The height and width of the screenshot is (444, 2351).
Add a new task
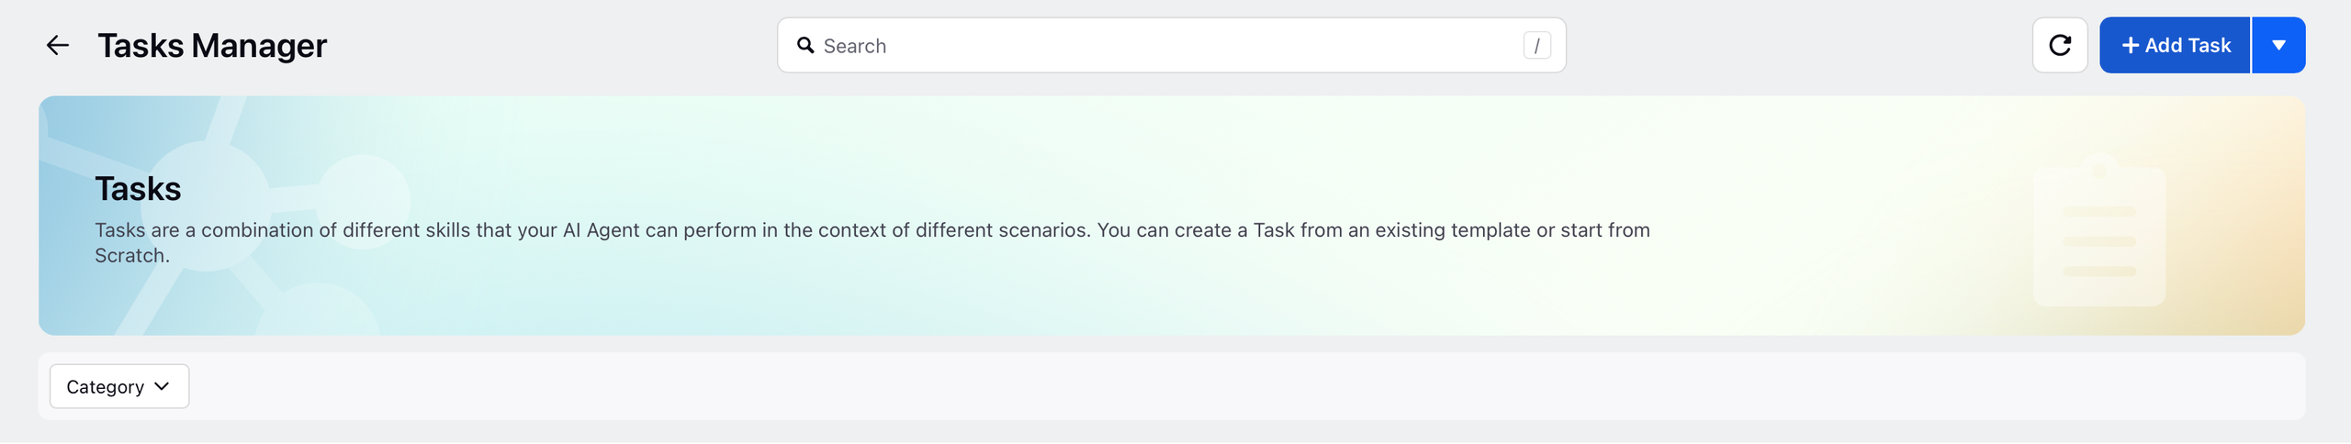(2175, 45)
